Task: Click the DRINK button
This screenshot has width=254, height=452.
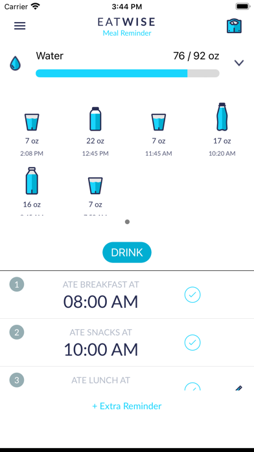Action: (x=127, y=252)
